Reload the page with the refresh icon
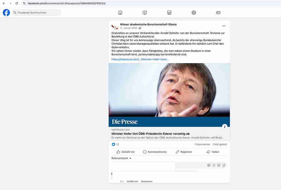Screen dimensions: 281x190 [x=17, y=3]
